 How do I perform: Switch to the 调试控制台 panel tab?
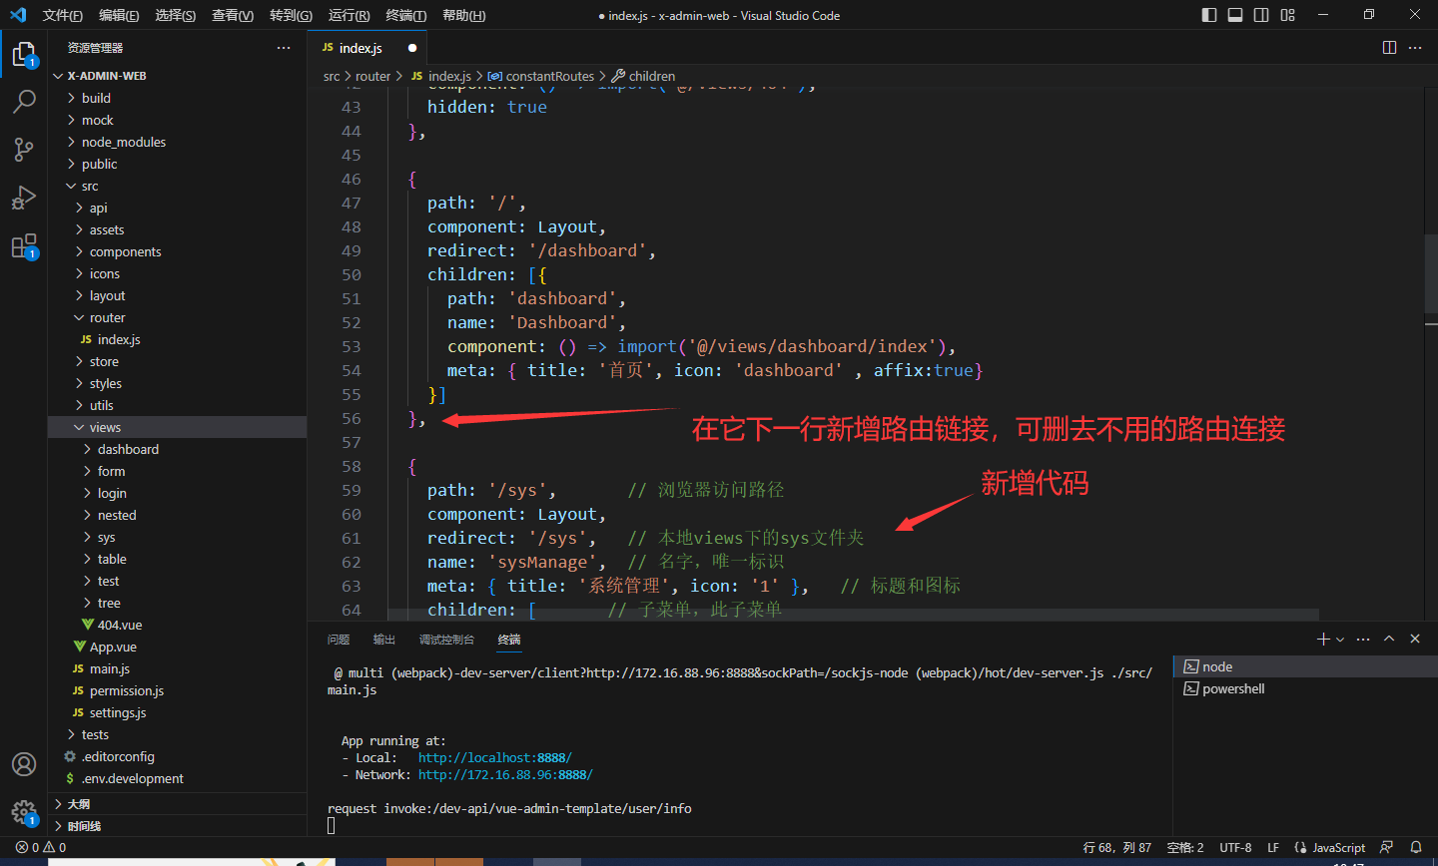tap(446, 640)
